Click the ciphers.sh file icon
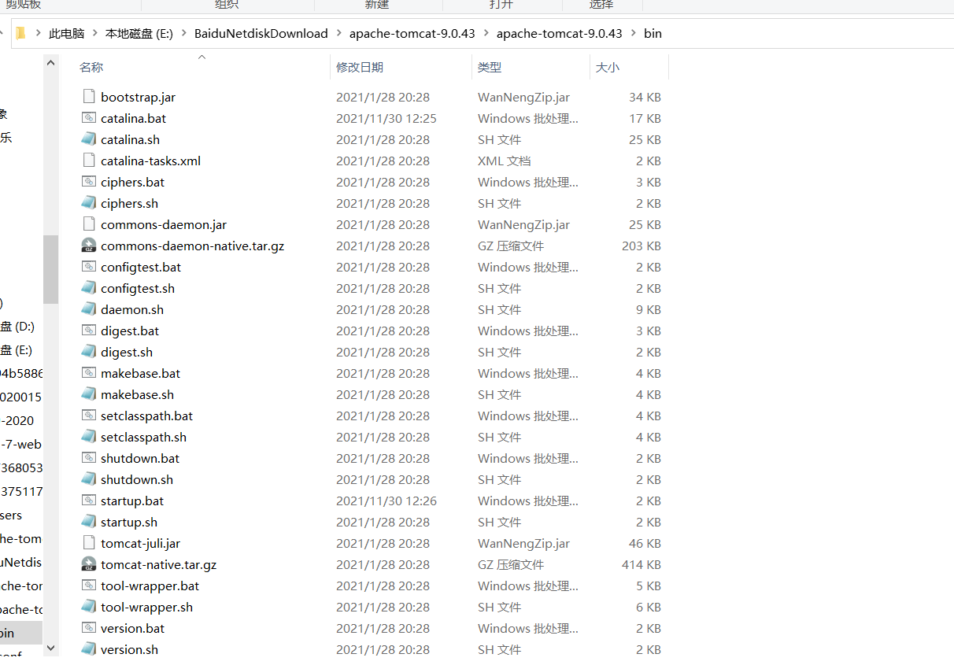Viewport: 954px width, 665px height. tap(89, 203)
